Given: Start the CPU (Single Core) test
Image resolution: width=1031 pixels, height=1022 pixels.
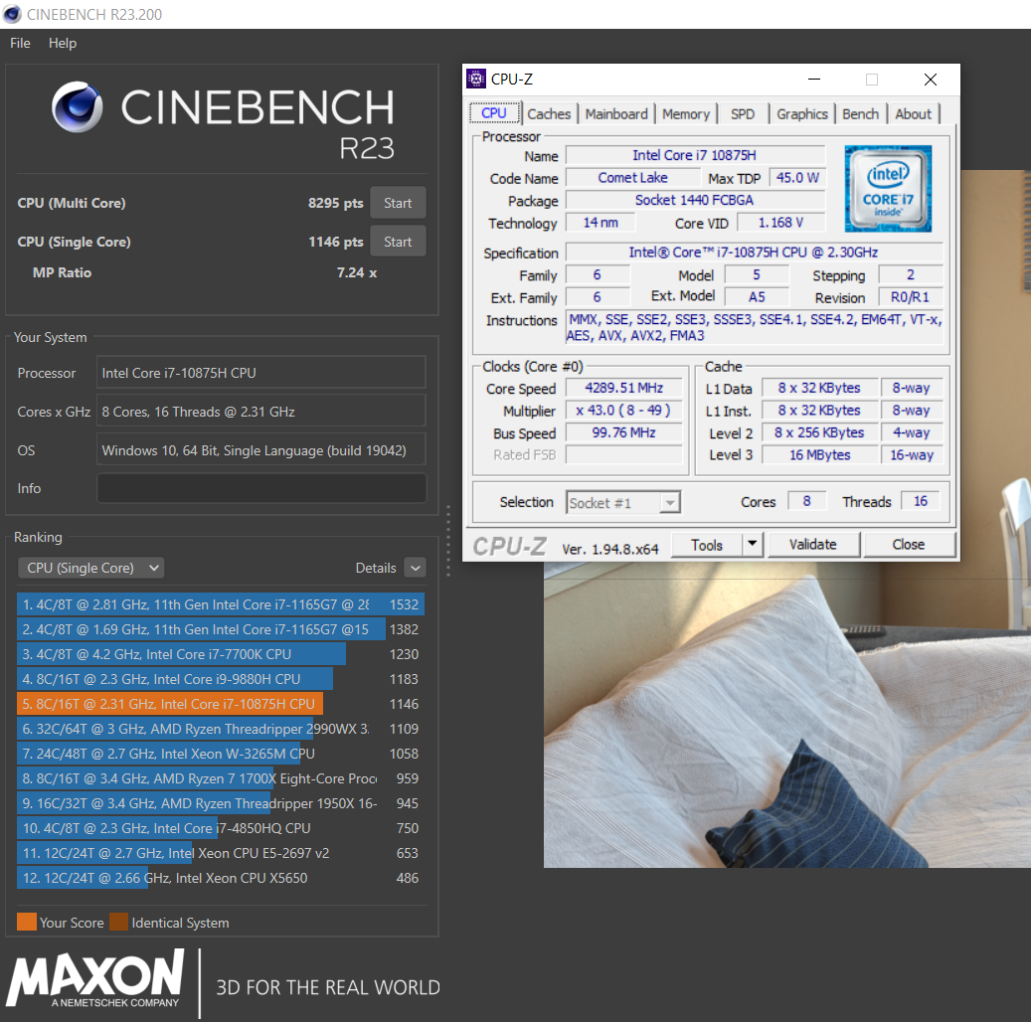Looking at the screenshot, I should [398, 242].
